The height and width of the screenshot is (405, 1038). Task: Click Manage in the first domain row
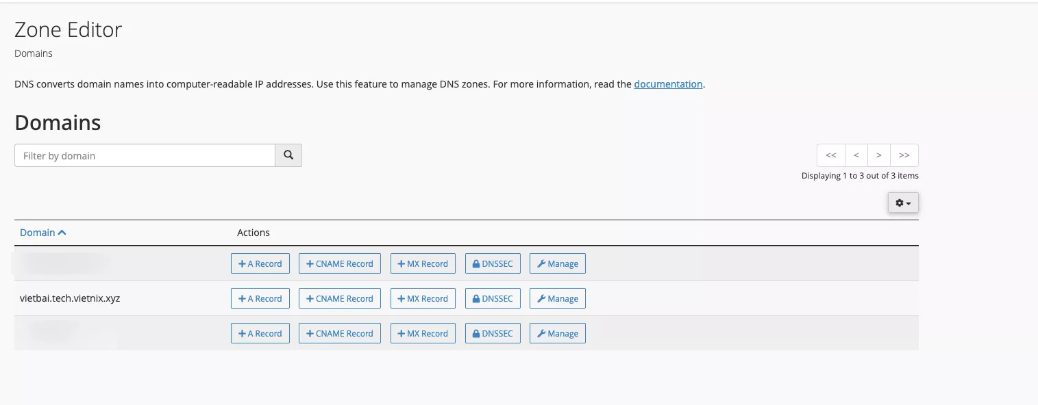[x=557, y=264]
